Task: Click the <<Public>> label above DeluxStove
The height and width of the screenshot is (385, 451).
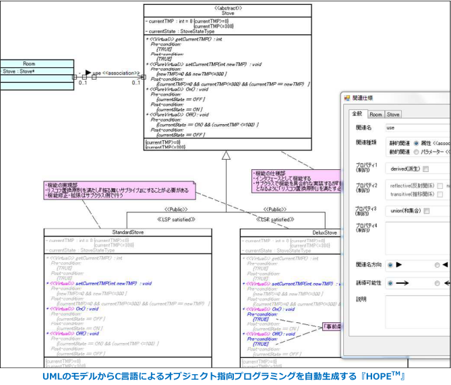Action: (274, 210)
